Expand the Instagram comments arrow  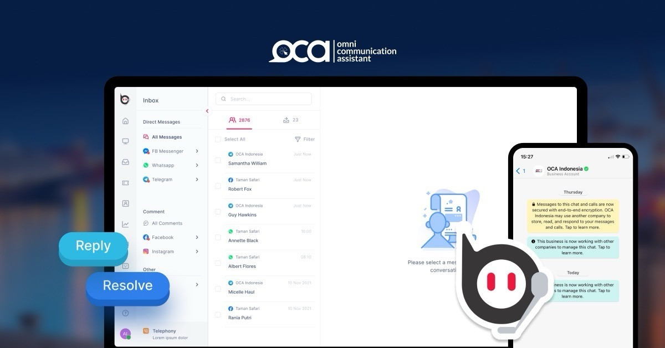click(x=197, y=252)
